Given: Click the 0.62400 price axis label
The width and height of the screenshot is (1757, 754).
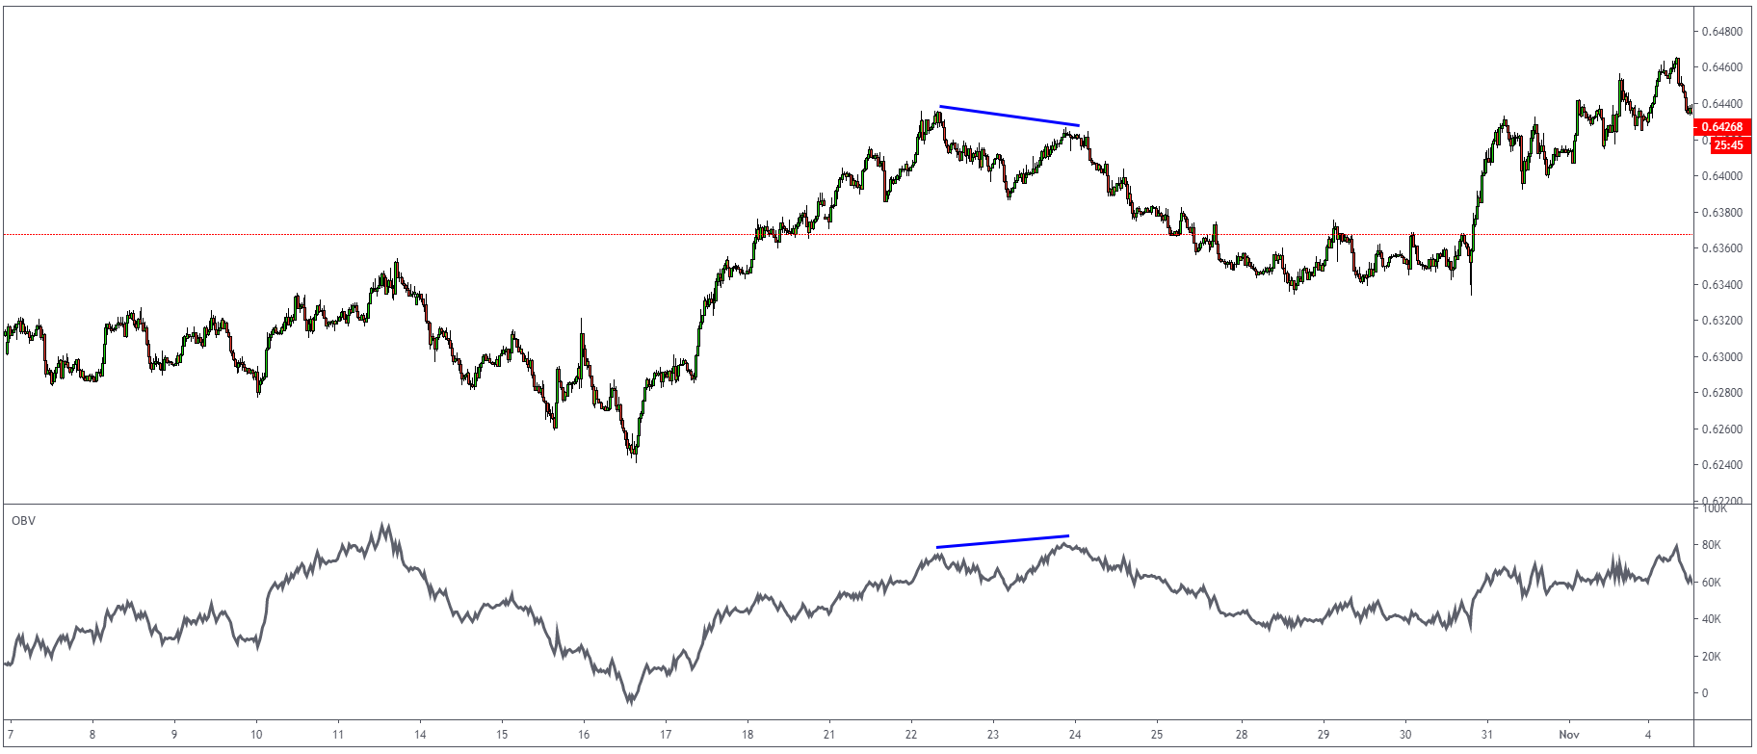Looking at the screenshot, I should click(x=1720, y=465).
